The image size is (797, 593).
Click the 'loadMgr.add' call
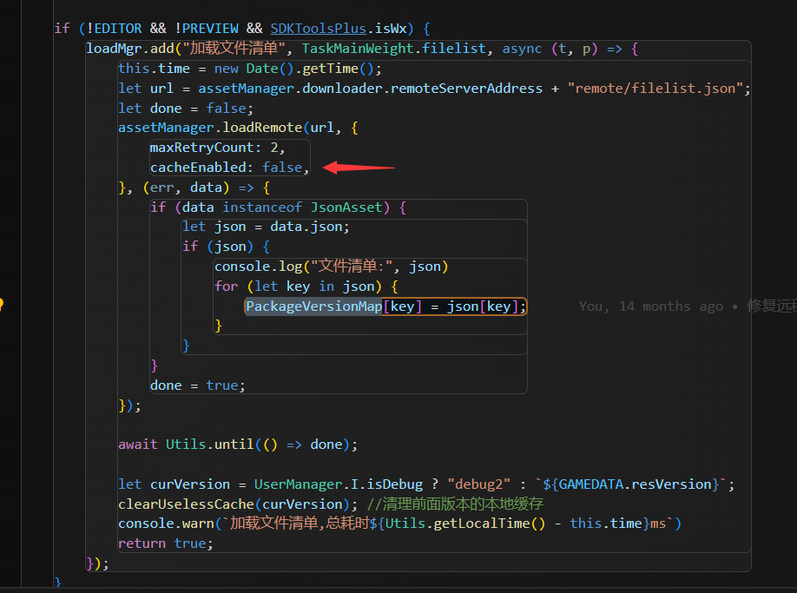click(x=130, y=49)
